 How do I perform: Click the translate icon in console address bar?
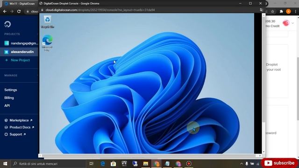(262, 10)
